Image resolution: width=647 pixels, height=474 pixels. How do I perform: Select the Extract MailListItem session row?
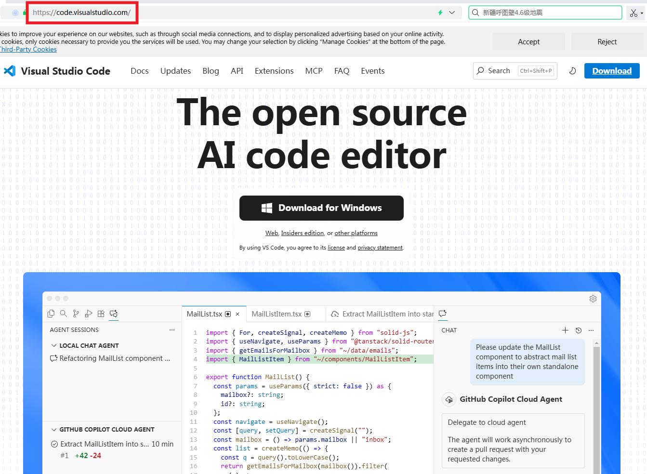point(112,449)
